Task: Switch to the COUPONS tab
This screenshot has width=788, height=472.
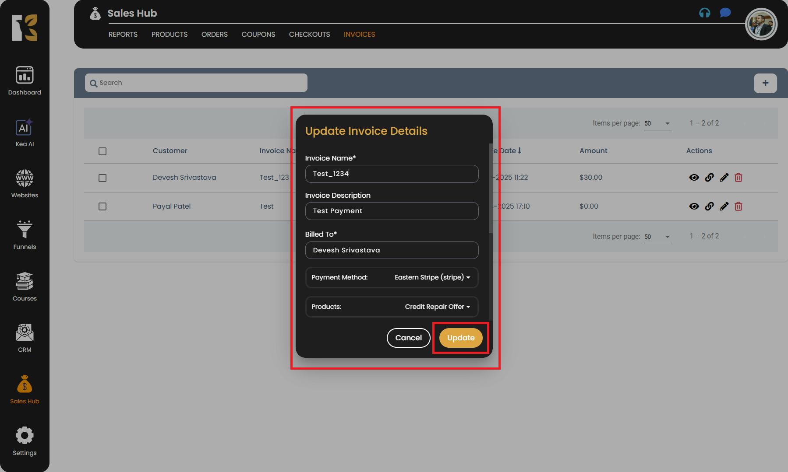Action: pos(258,35)
